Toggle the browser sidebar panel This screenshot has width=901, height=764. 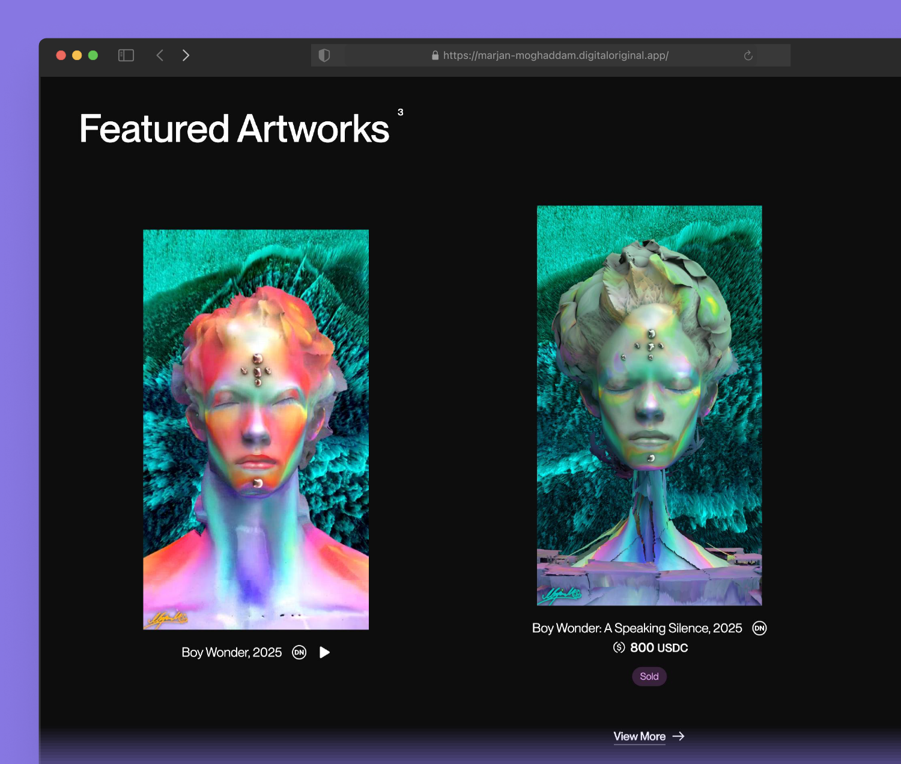coord(126,55)
